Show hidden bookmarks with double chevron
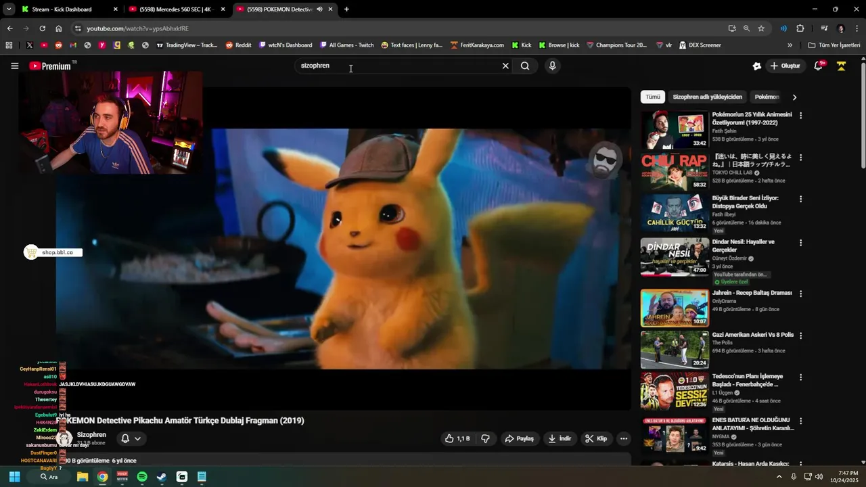 [790, 45]
